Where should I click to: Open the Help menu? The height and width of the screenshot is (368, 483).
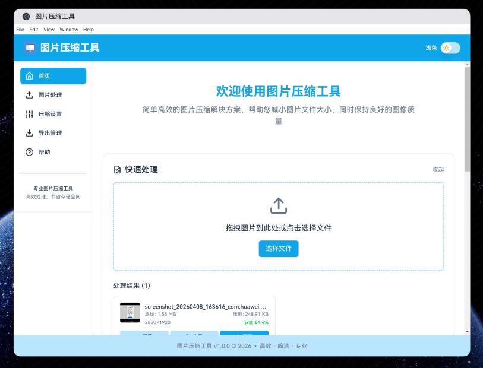click(x=89, y=30)
